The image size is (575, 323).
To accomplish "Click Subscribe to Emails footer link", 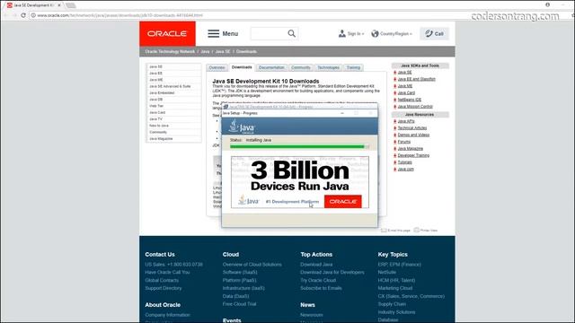I will coord(321,288).
